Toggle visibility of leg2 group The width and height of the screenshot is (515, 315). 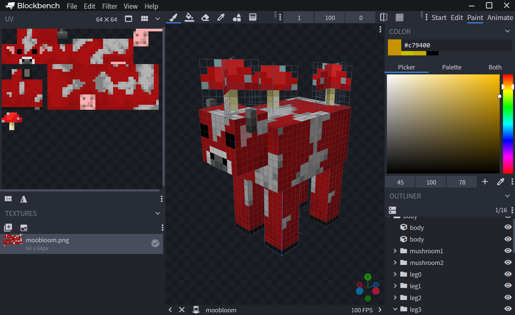click(x=508, y=297)
